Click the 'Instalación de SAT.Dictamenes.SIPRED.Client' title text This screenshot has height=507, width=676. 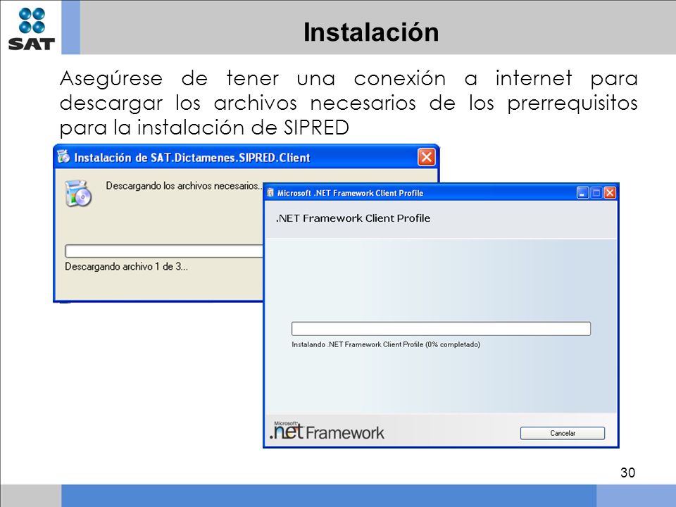coord(192,157)
